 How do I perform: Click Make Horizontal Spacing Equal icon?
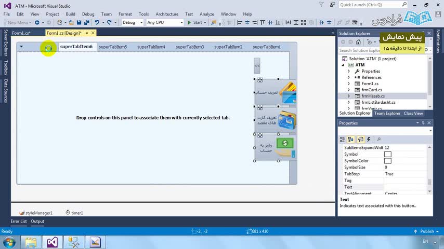tap(321, 22)
